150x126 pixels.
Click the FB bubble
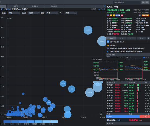pos(71,89)
